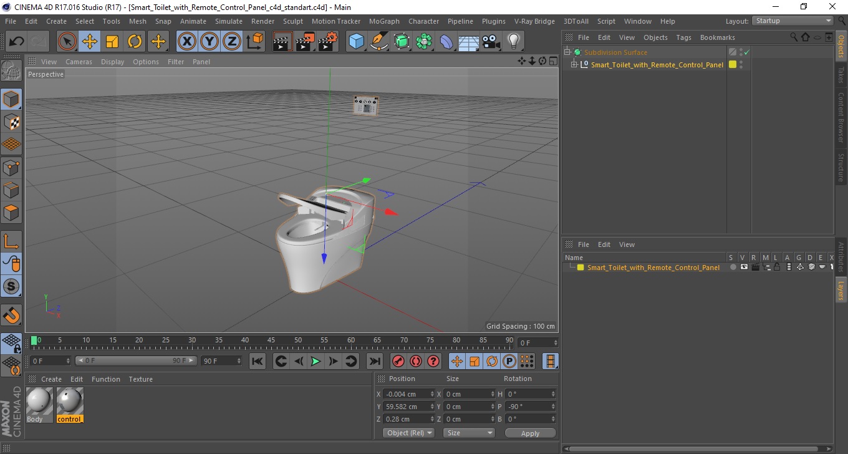Add green array modeling object

pyautogui.click(x=424, y=42)
